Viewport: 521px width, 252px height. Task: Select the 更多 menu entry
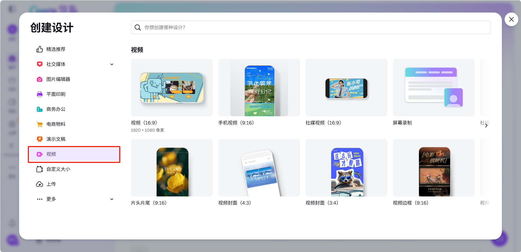51,199
